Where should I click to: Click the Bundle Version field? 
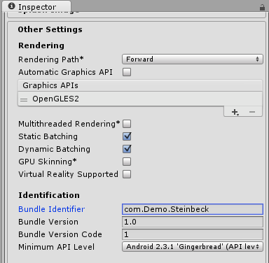click(x=193, y=222)
